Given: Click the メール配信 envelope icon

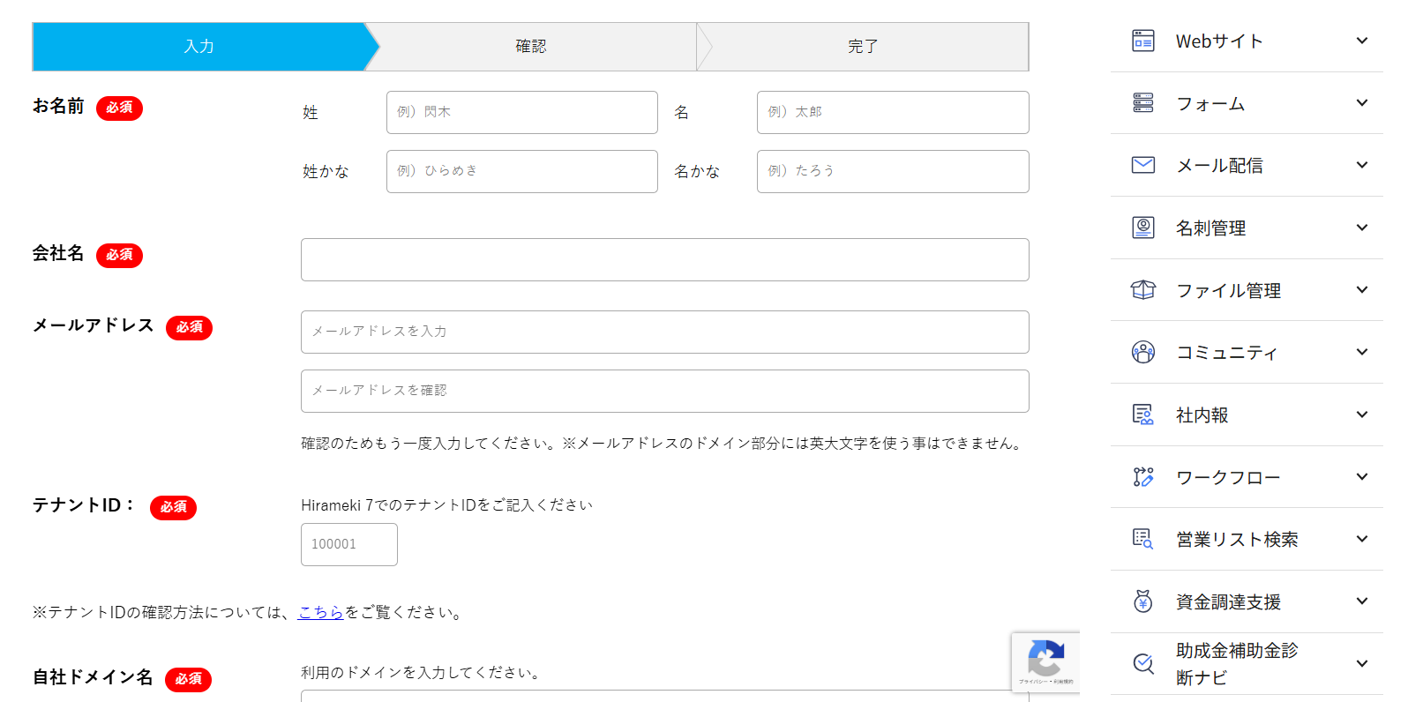Looking at the screenshot, I should click(x=1142, y=165).
